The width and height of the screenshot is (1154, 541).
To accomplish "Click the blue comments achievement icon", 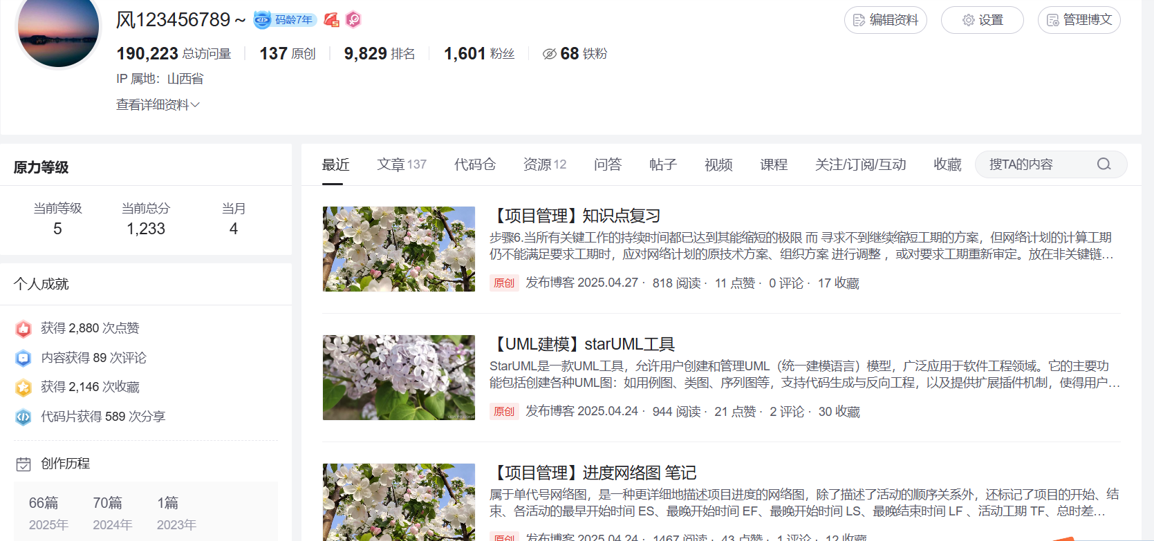I will 24,358.
